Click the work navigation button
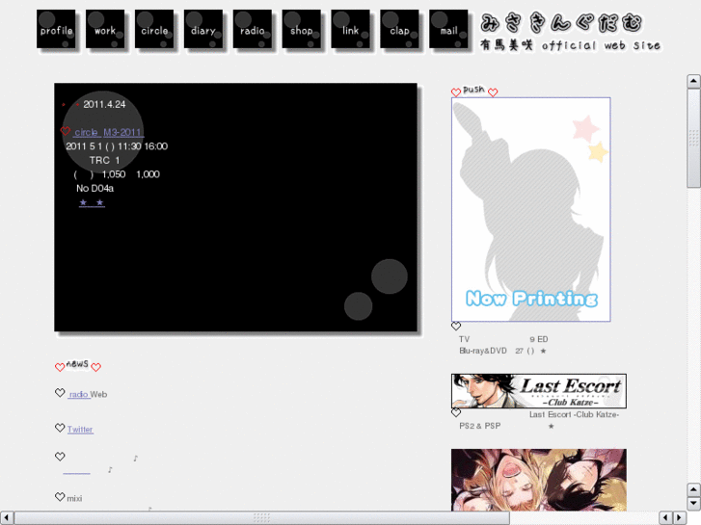This screenshot has width=701, height=525. click(x=105, y=30)
